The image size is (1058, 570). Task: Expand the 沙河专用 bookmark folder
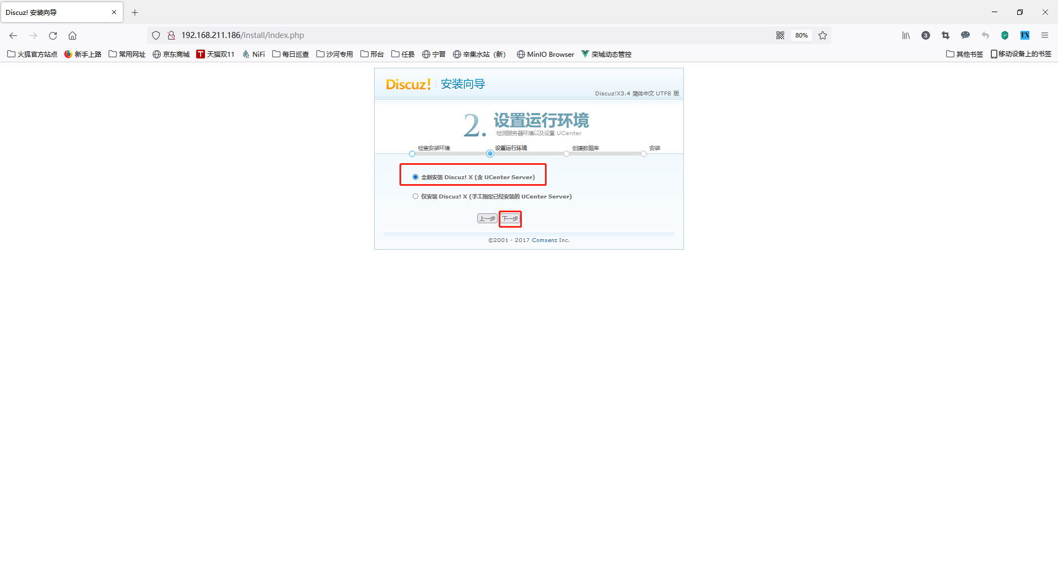click(335, 54)
